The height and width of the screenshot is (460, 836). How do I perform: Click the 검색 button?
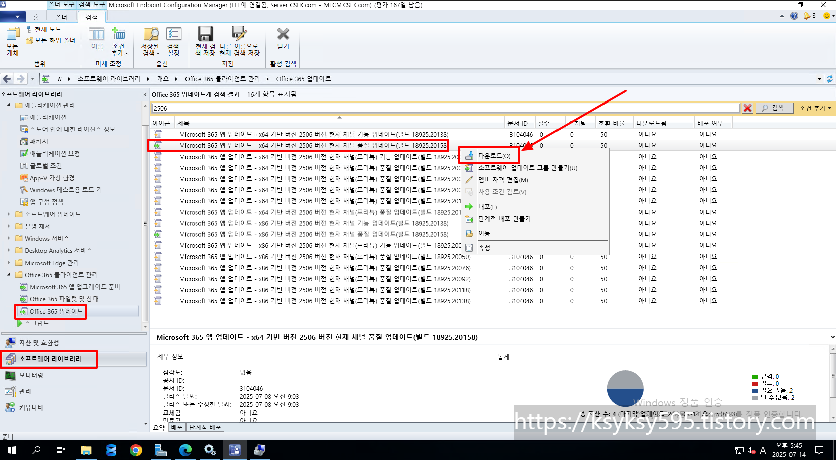click(x=774, y=108)
